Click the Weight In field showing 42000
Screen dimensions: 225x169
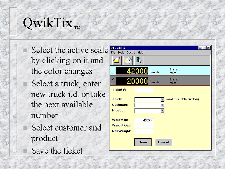coord(144,120)
